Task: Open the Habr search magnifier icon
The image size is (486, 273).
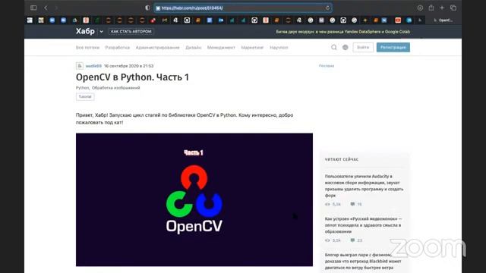Action: point(334,47)
